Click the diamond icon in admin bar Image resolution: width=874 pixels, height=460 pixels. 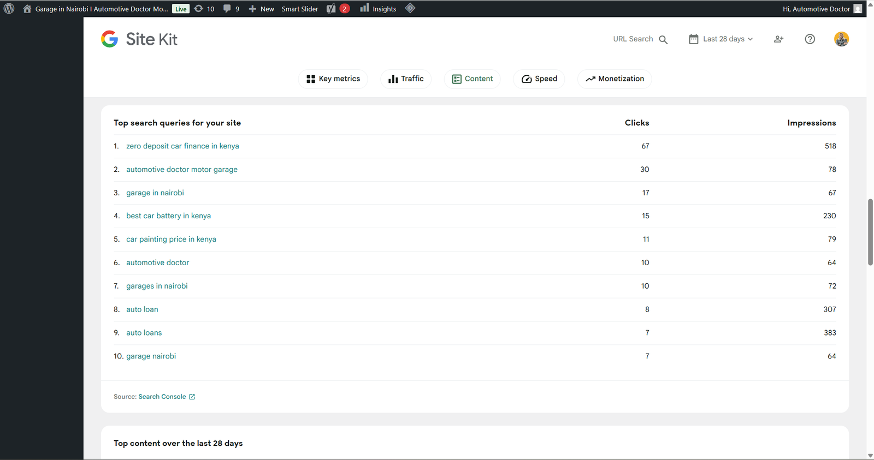coord(410,8)
